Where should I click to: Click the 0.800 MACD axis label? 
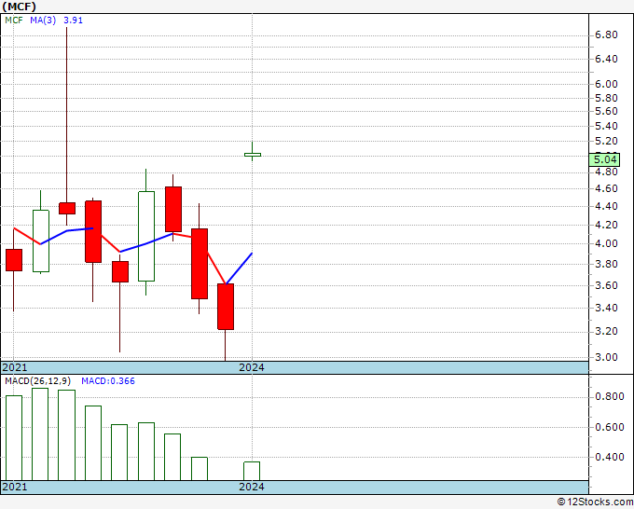[610, 396]
